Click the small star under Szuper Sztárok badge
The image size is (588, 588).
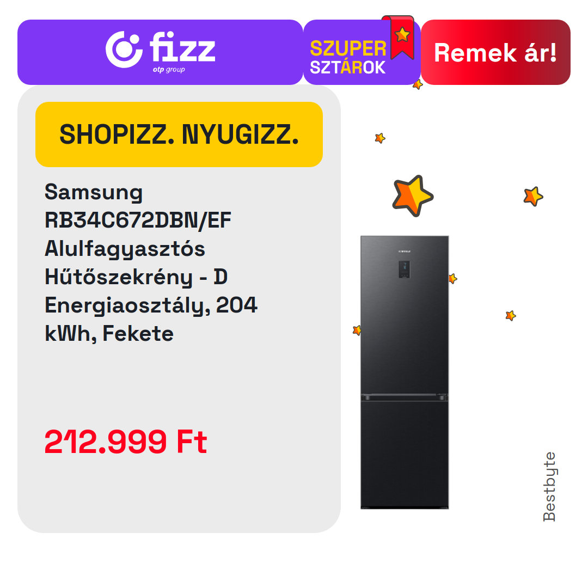pyautogui.click(x=380, y=138)
